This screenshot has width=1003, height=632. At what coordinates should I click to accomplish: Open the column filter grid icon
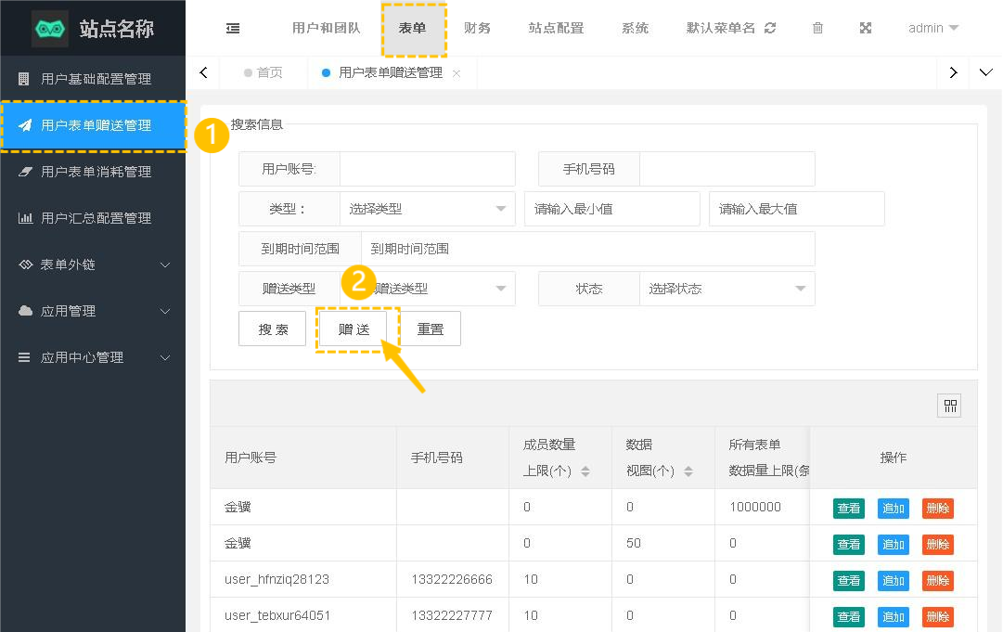click(x=949, y=406)
